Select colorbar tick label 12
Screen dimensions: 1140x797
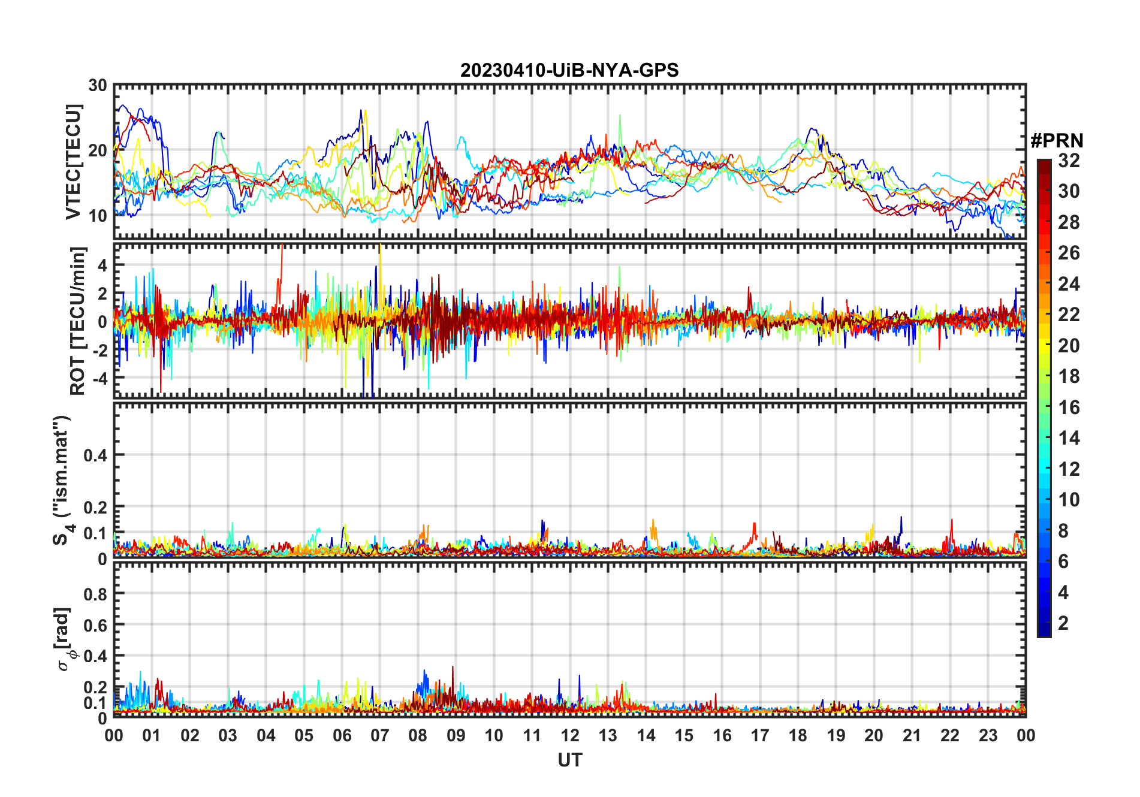[1069, 469]
